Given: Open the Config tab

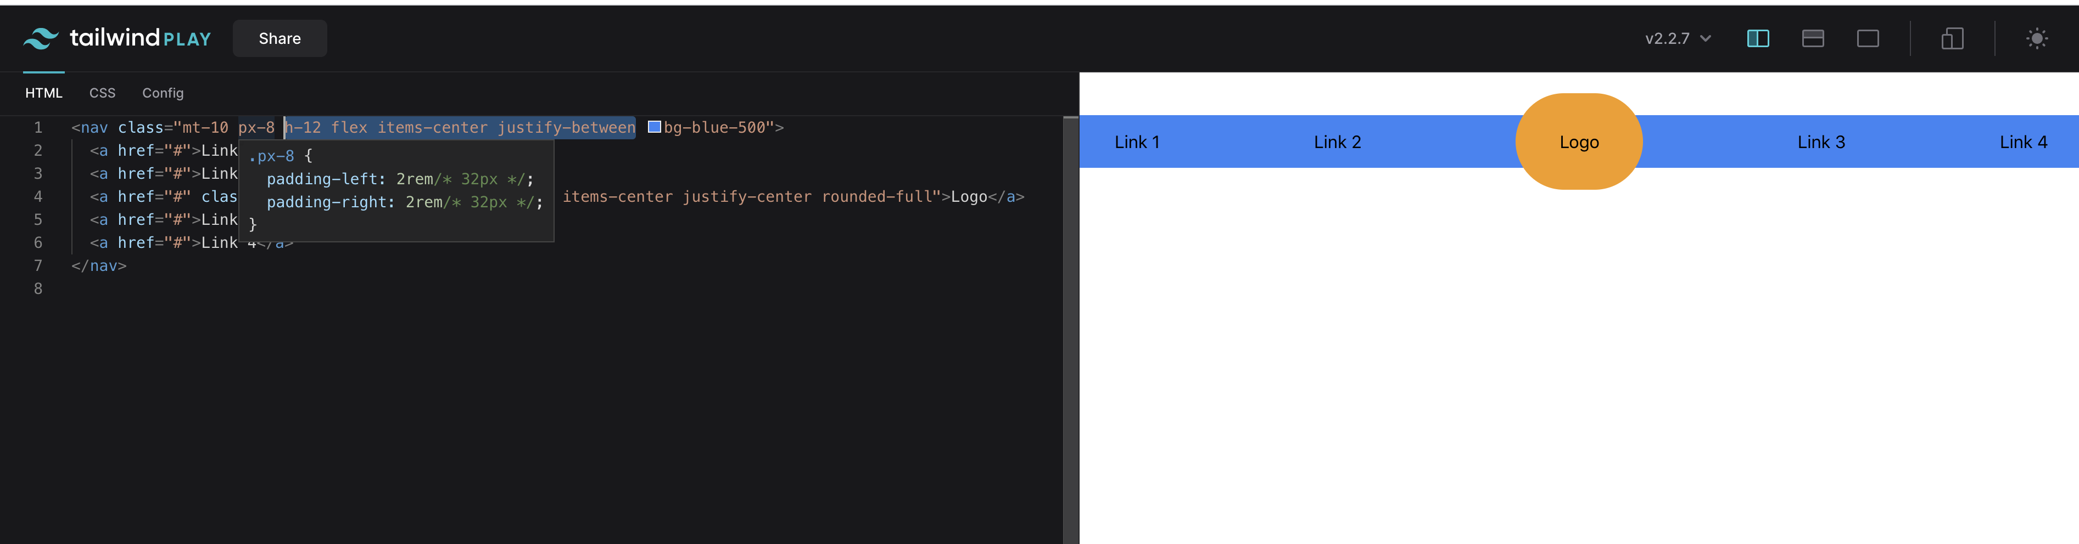Looking at the screenshot, I should [162, 93].
